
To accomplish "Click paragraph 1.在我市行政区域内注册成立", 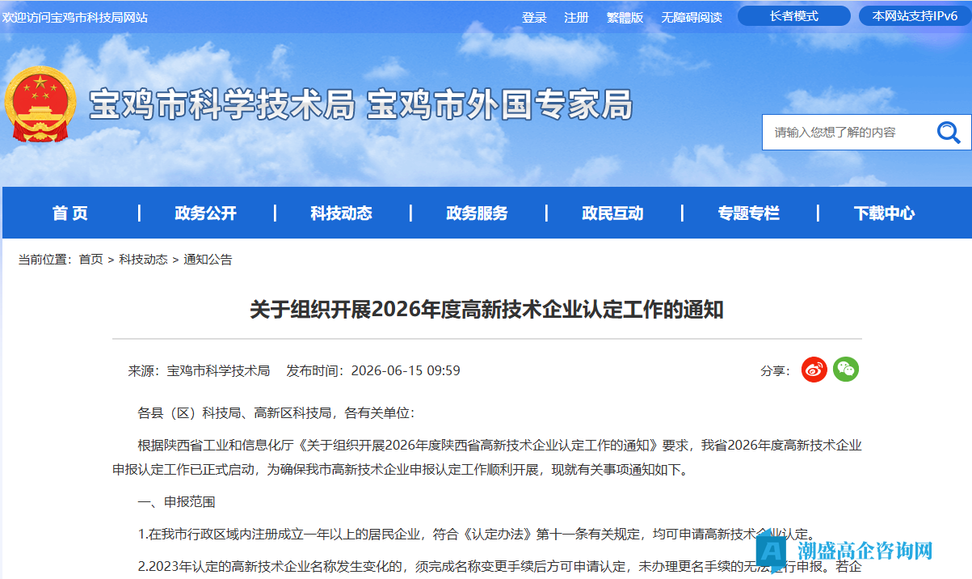I will pyautogui.click(x=477, y=535).
